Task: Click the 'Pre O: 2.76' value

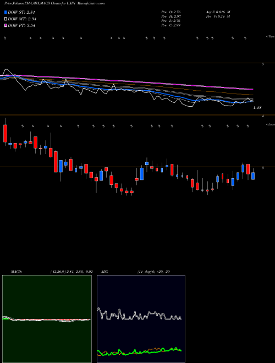Action: pyautogui.click(x=171, y=12)
